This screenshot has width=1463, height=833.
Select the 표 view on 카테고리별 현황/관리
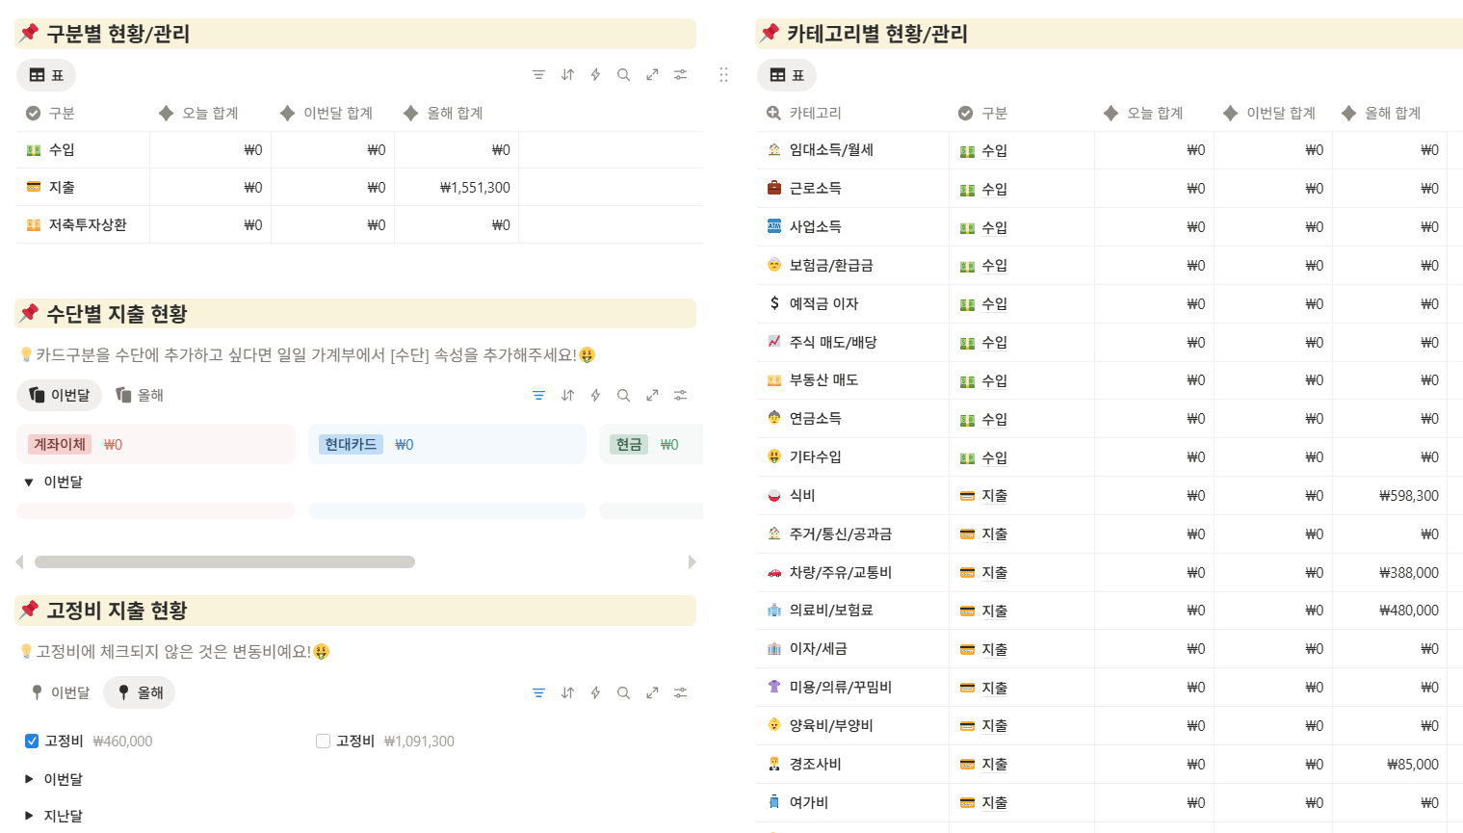[x=788, y=74]
